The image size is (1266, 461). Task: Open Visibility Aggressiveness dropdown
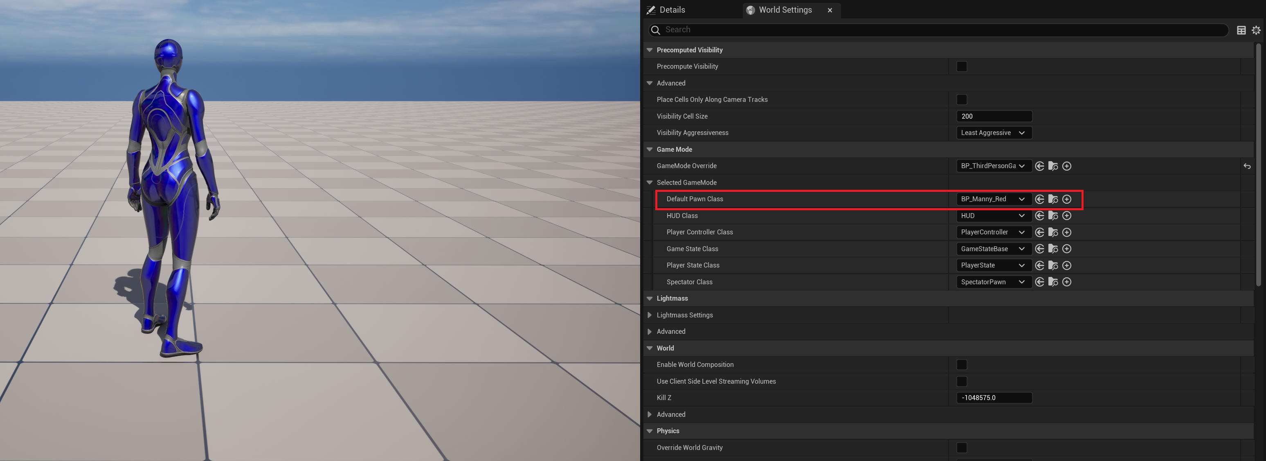point(993,133)
